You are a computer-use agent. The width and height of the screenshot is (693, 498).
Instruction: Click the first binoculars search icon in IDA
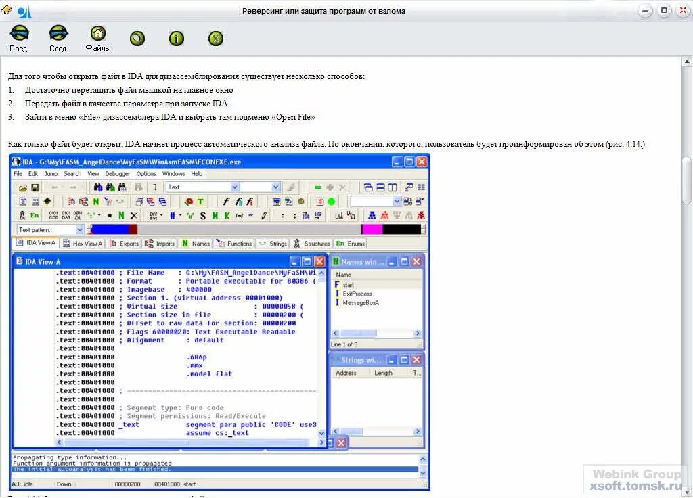tap(98, 187)
